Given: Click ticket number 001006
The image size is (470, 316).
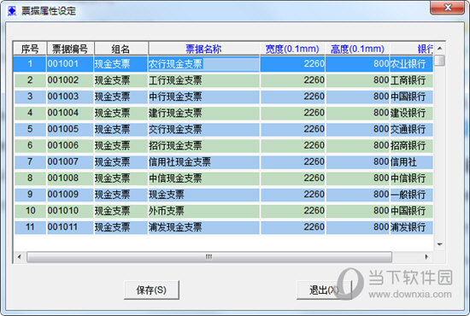Looking at the screenshot, I should coord(70,145).
